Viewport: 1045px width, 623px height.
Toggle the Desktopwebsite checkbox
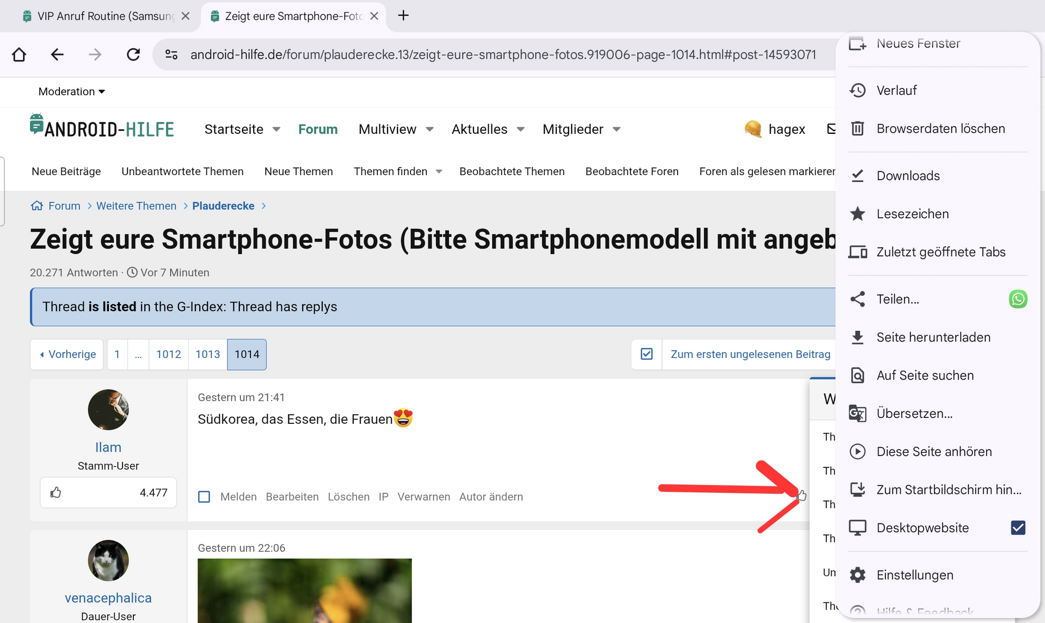(x=1018, y=528)
